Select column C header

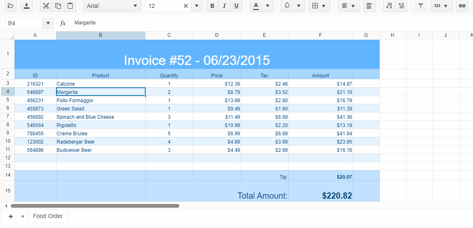coord(169,35)
